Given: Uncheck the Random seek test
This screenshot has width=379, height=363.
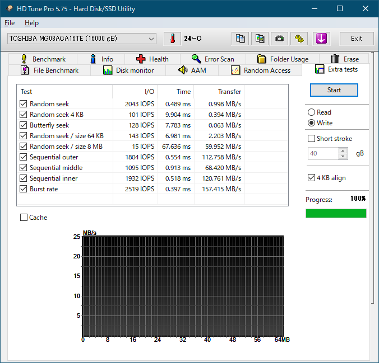Looking at the screenshot, I should coord(23,104).
